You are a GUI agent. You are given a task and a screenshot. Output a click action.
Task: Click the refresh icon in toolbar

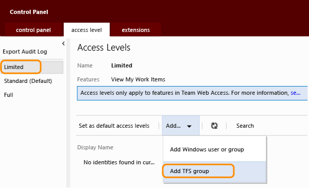pyautogui.click(x=214, y=126)
